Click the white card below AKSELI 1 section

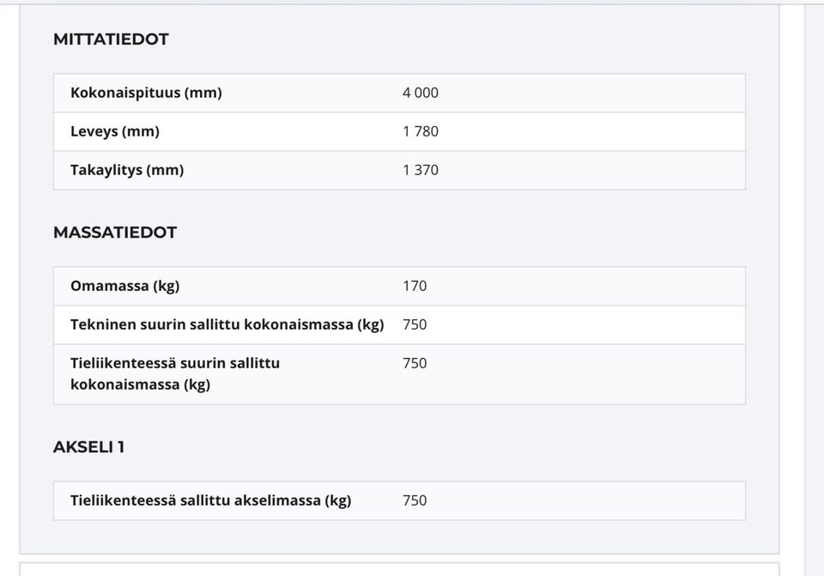click(x=399, y=569)
